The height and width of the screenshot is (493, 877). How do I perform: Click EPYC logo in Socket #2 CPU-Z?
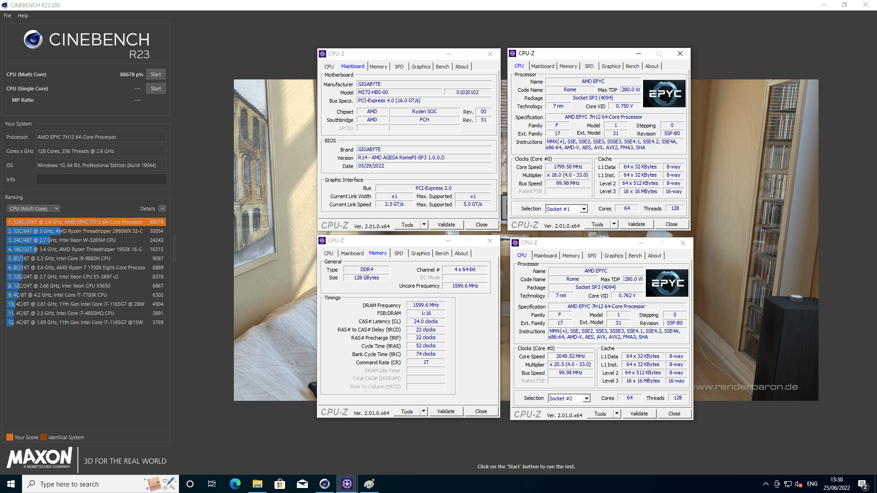click(667, 283)
